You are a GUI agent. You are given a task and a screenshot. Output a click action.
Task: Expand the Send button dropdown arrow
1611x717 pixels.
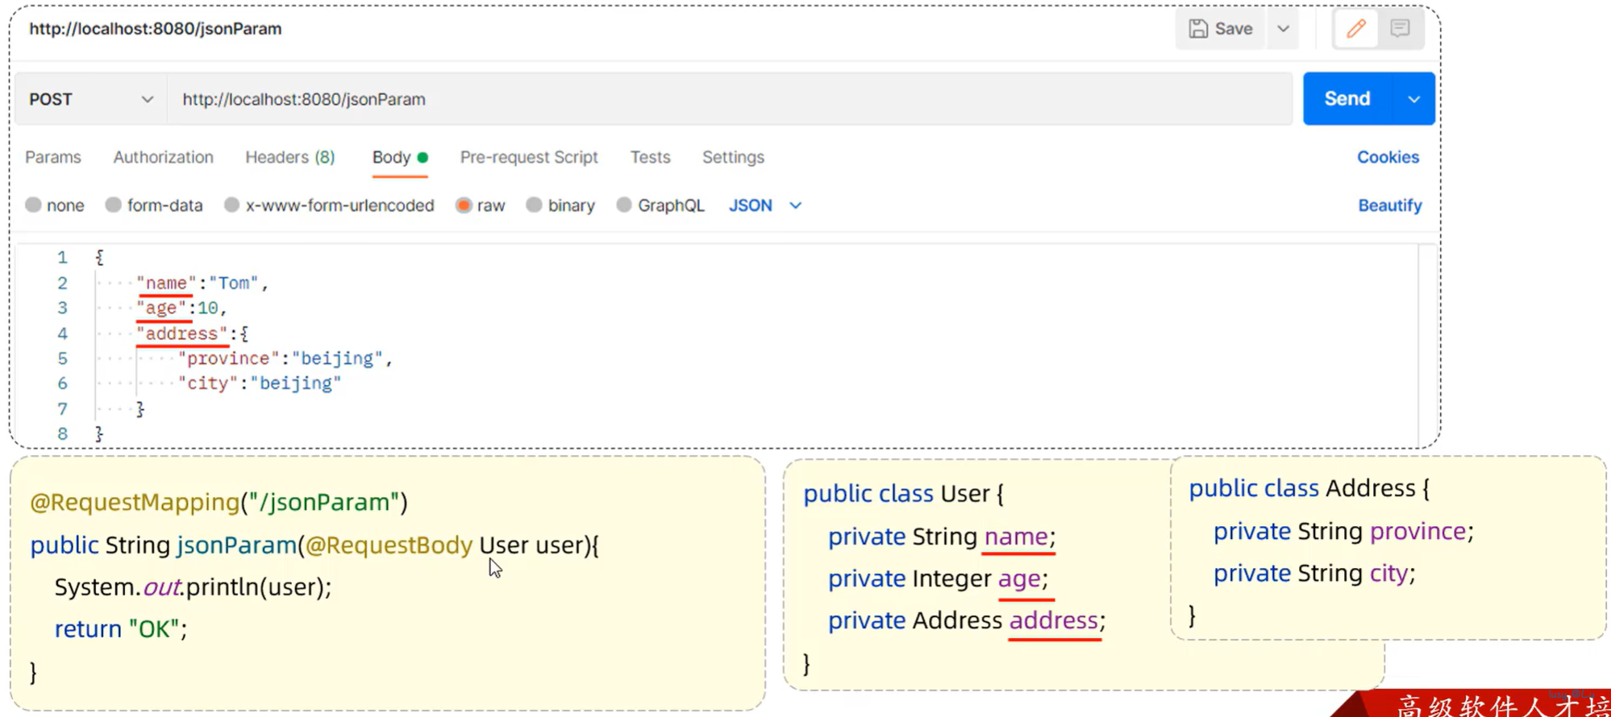[1413, 99]
